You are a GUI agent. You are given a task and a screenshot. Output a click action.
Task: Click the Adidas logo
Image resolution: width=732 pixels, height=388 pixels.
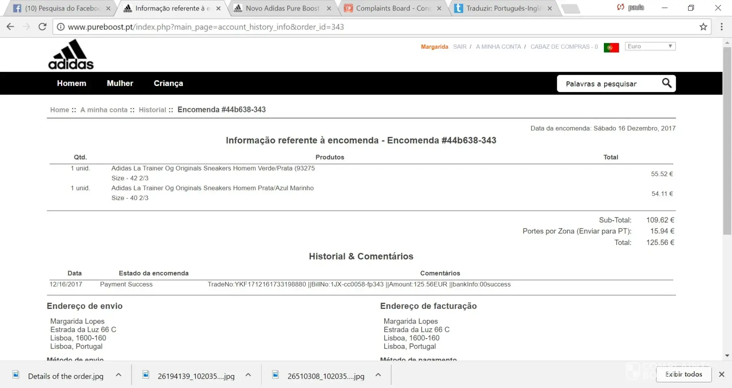71,54
